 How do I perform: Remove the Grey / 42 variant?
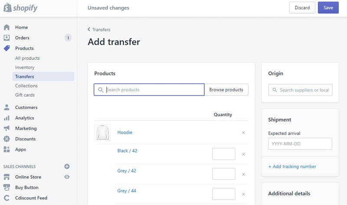pos(243,174)
